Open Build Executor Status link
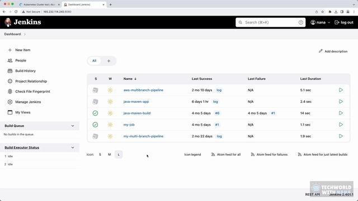 (x=22, y=147)
